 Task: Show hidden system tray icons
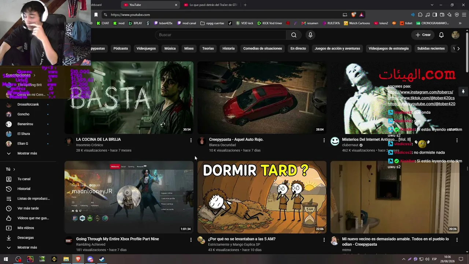[x=404, y=259]
